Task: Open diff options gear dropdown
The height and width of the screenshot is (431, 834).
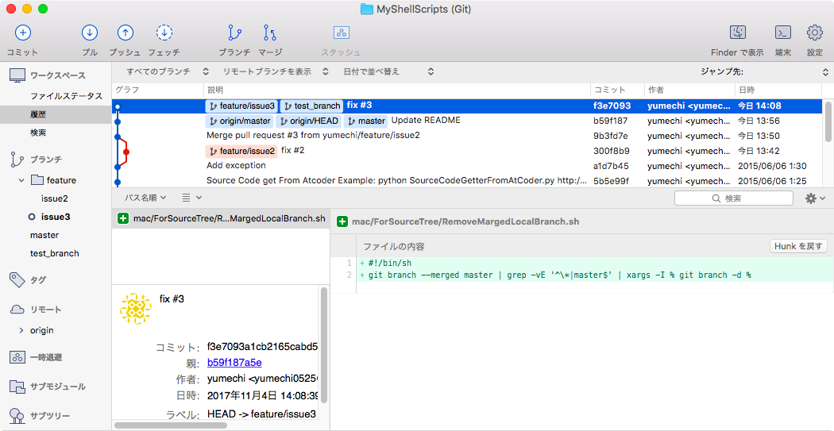Action: (x=816, y=198)
